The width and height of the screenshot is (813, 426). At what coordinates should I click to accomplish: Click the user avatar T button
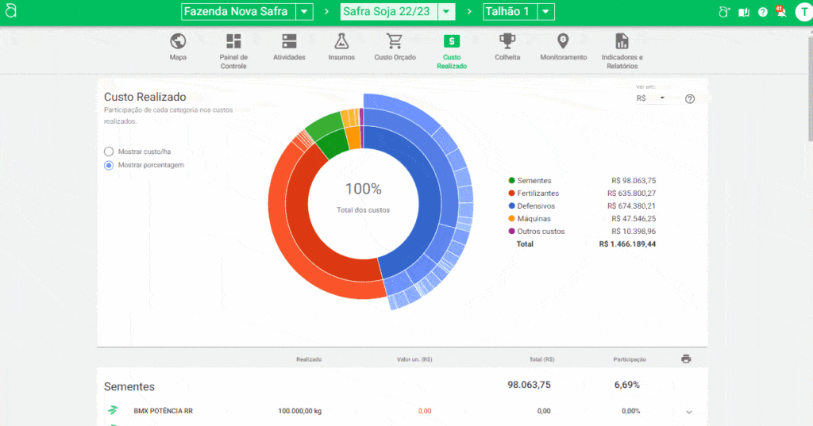(802, 12)
